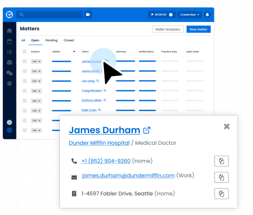This screenshot has height=215, width=253.
Task: Open Tasks list icon in sidebar
Action: pyautogui.click(x=9, y=52)
